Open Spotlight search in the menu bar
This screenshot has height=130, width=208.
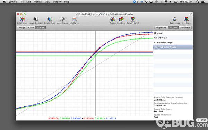tap(198, 2)
